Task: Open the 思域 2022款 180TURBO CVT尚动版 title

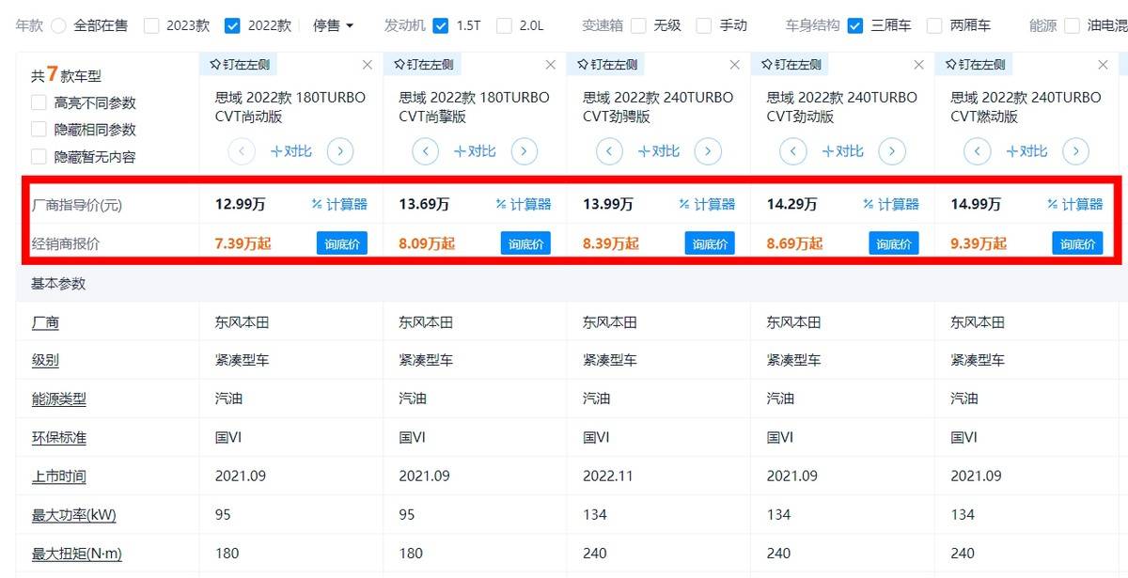Action: pyautogui.click(x=290, y=107)
